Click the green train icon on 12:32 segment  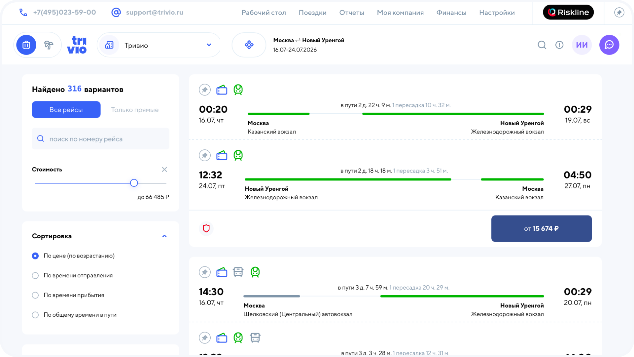coord(238,155)
